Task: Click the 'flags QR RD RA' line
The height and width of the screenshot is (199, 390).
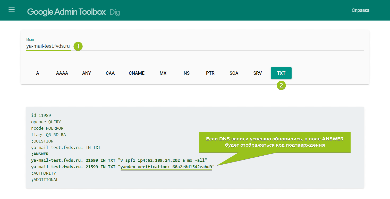Action: (48, 135)
